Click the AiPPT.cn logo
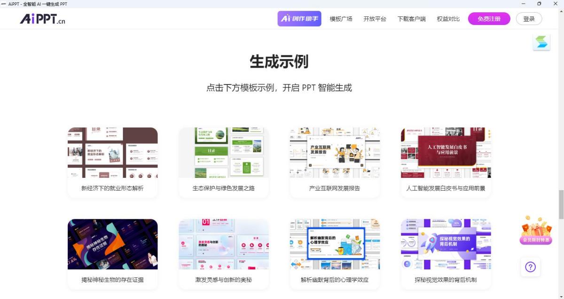 tap(42, 19)
